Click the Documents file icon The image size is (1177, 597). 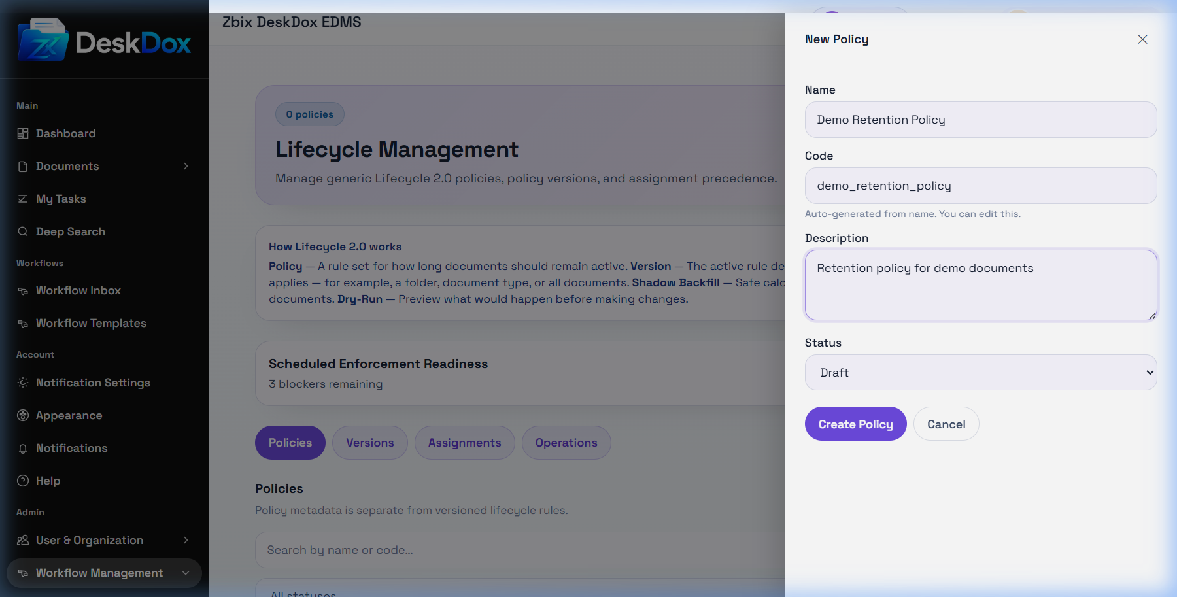23,166
